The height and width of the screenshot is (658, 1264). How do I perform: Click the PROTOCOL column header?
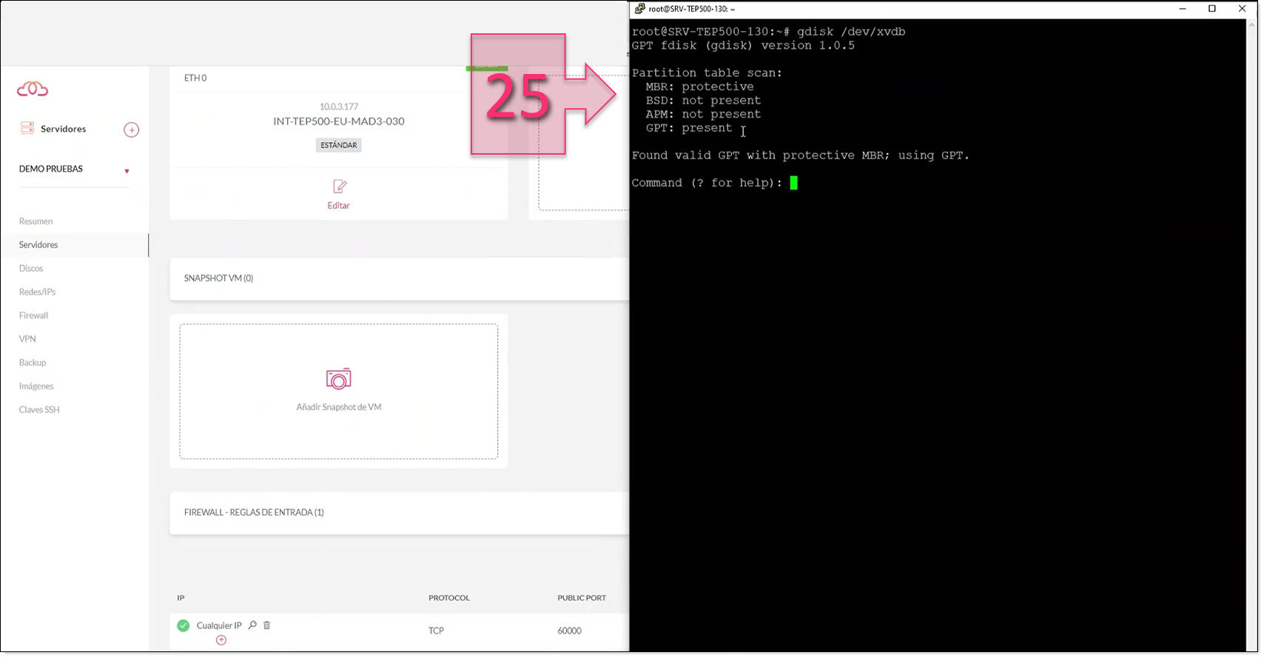449,598
